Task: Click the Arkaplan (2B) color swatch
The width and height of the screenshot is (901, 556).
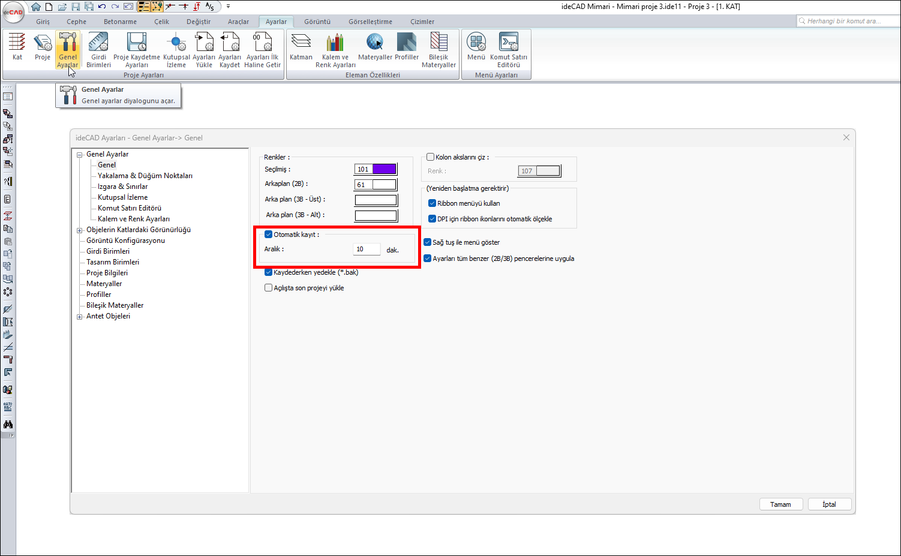Action: click(385, 185)
